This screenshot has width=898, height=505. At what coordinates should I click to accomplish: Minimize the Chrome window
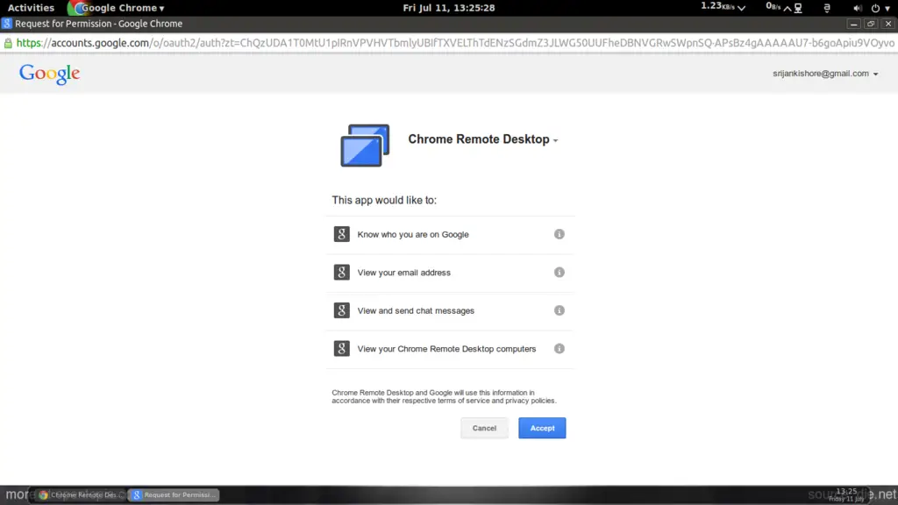tap(853, 24)
